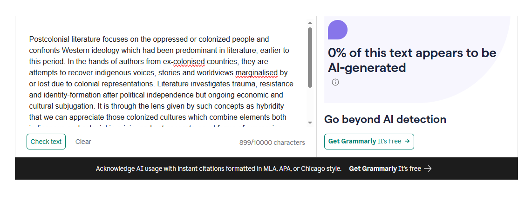Click the underlined word "marginalised"
The width and height of the screenshot is (532, 201).
coord(256,72)
